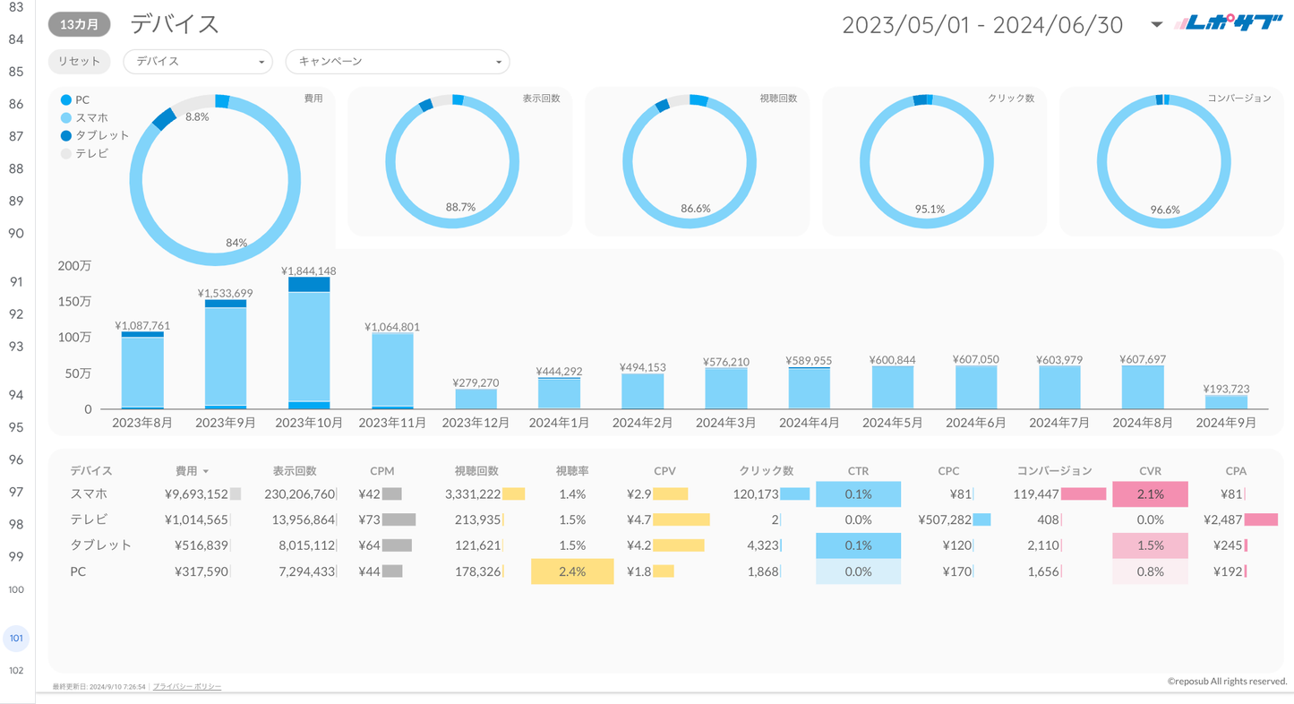Select the スマホ row in table
This screenshot has width=1294, height=704.
665,494
